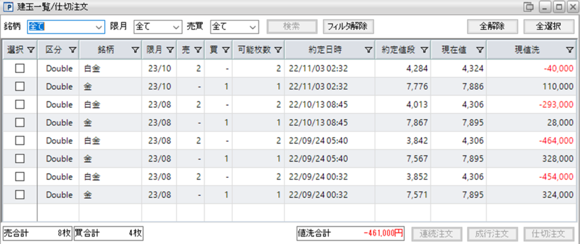
Task: Enable checkbox for 白金 row priced 3,852
Action: [x=20, y=177]
